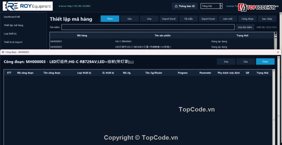Open the Tiếng Việt language dropdown arrow
The image size is (282, 145).
(x=221, y=6)
